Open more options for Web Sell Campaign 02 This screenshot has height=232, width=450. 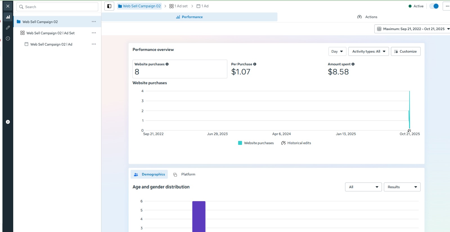[94, 22]
